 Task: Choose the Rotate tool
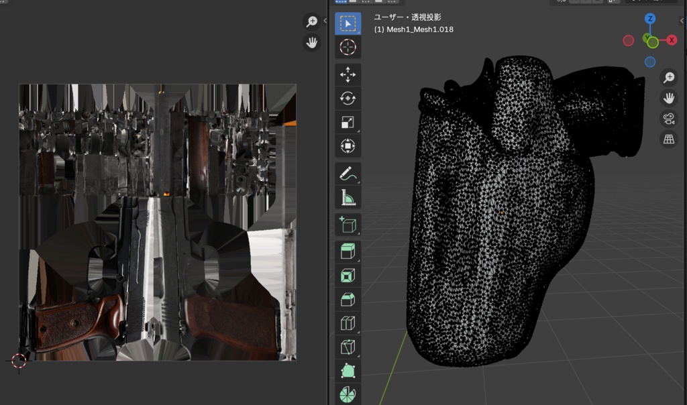[x=348, y=98]
